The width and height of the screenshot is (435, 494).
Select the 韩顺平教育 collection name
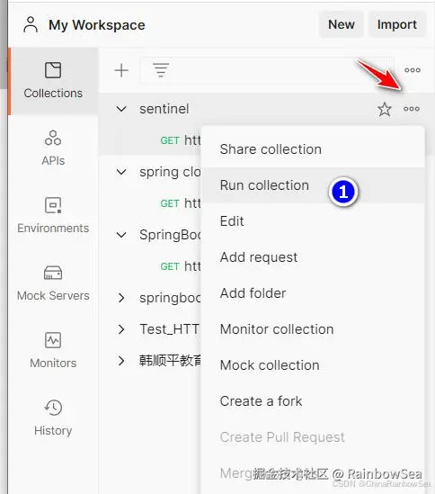pos(170,361)
